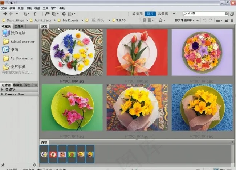Screen dimensions: 236x170
Task: Open the 桌面 desktop favorite
Action: coord(14,50)
